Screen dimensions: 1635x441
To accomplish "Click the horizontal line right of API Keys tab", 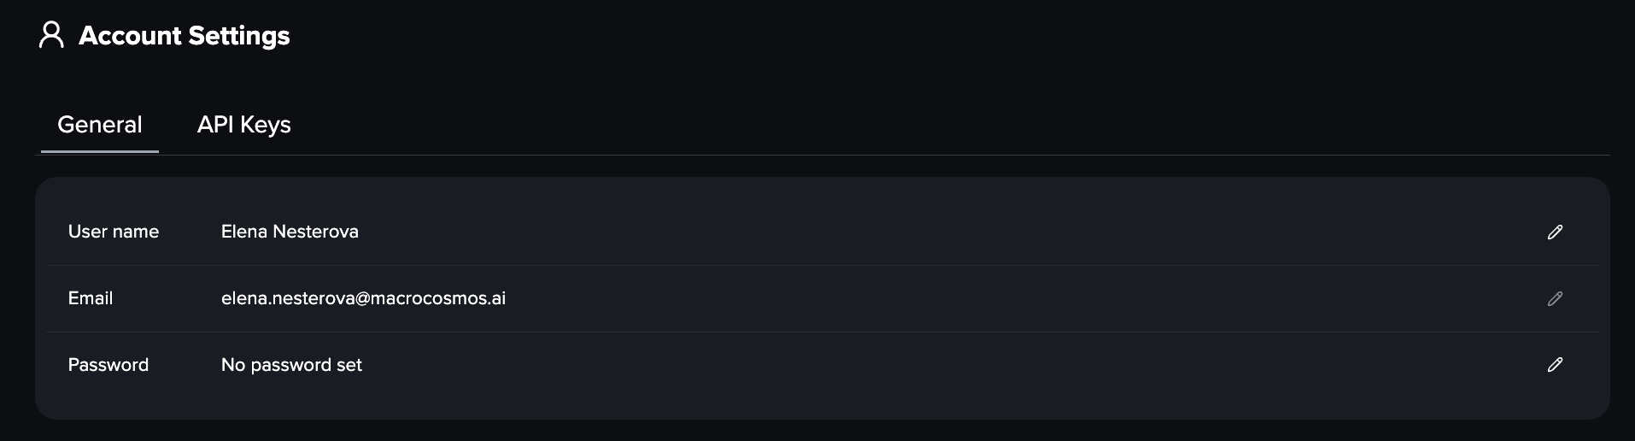I will pos(940,155).
